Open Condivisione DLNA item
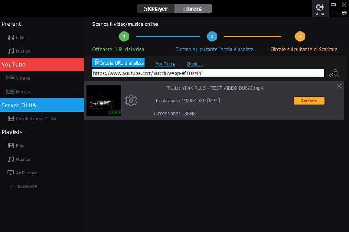The image size is (349, 232). point(33,119)
